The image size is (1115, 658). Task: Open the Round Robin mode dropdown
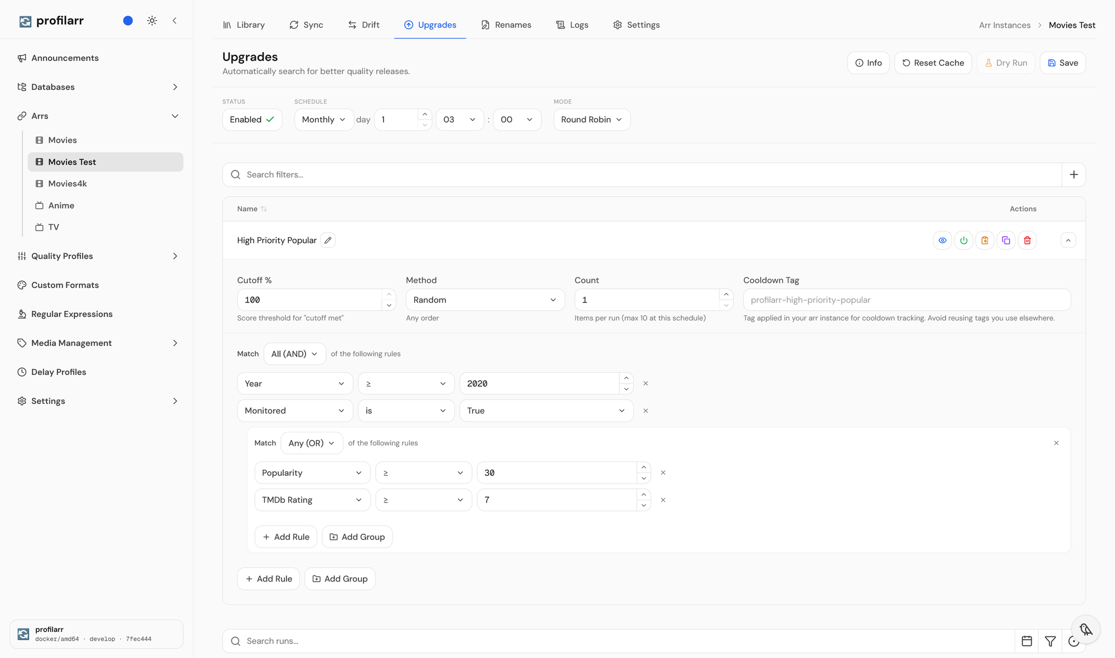[x=592, y=120]
